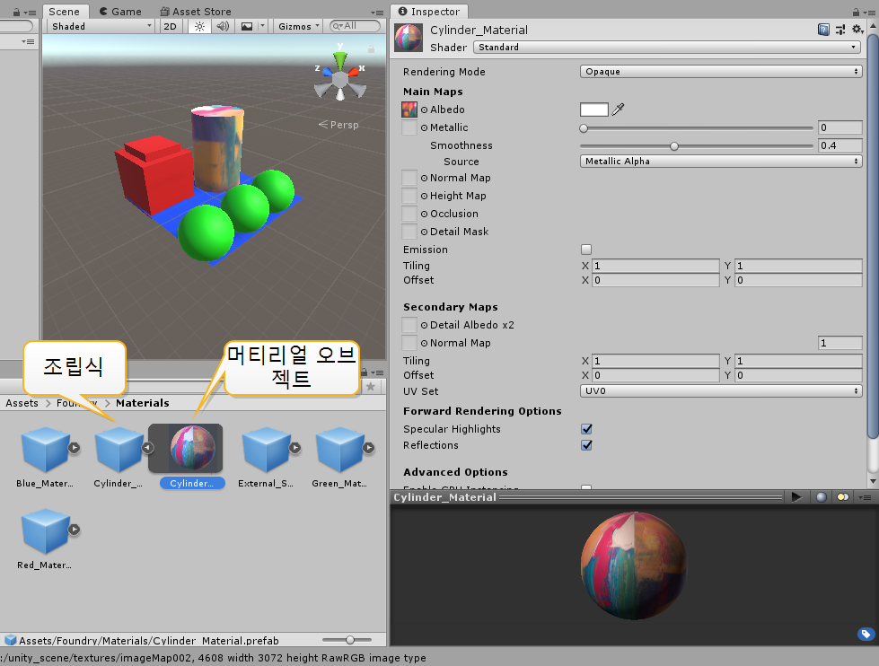This screenshot has height=666, width=879.
Task: Toggle scene audio speaker icon
Action: tap(222, 26)
